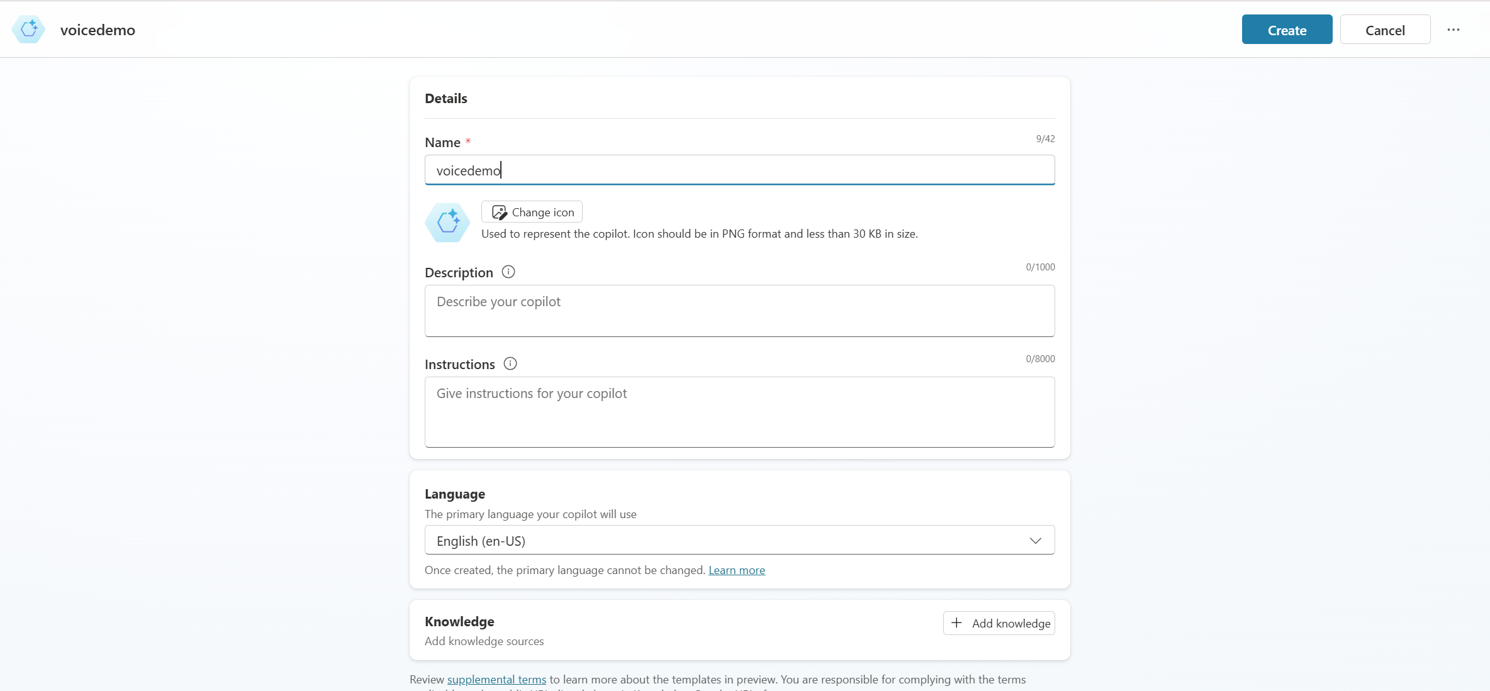Click the Language section heading
The width and height of the screenshot is (1490, 691).
(x=455, y=494)
